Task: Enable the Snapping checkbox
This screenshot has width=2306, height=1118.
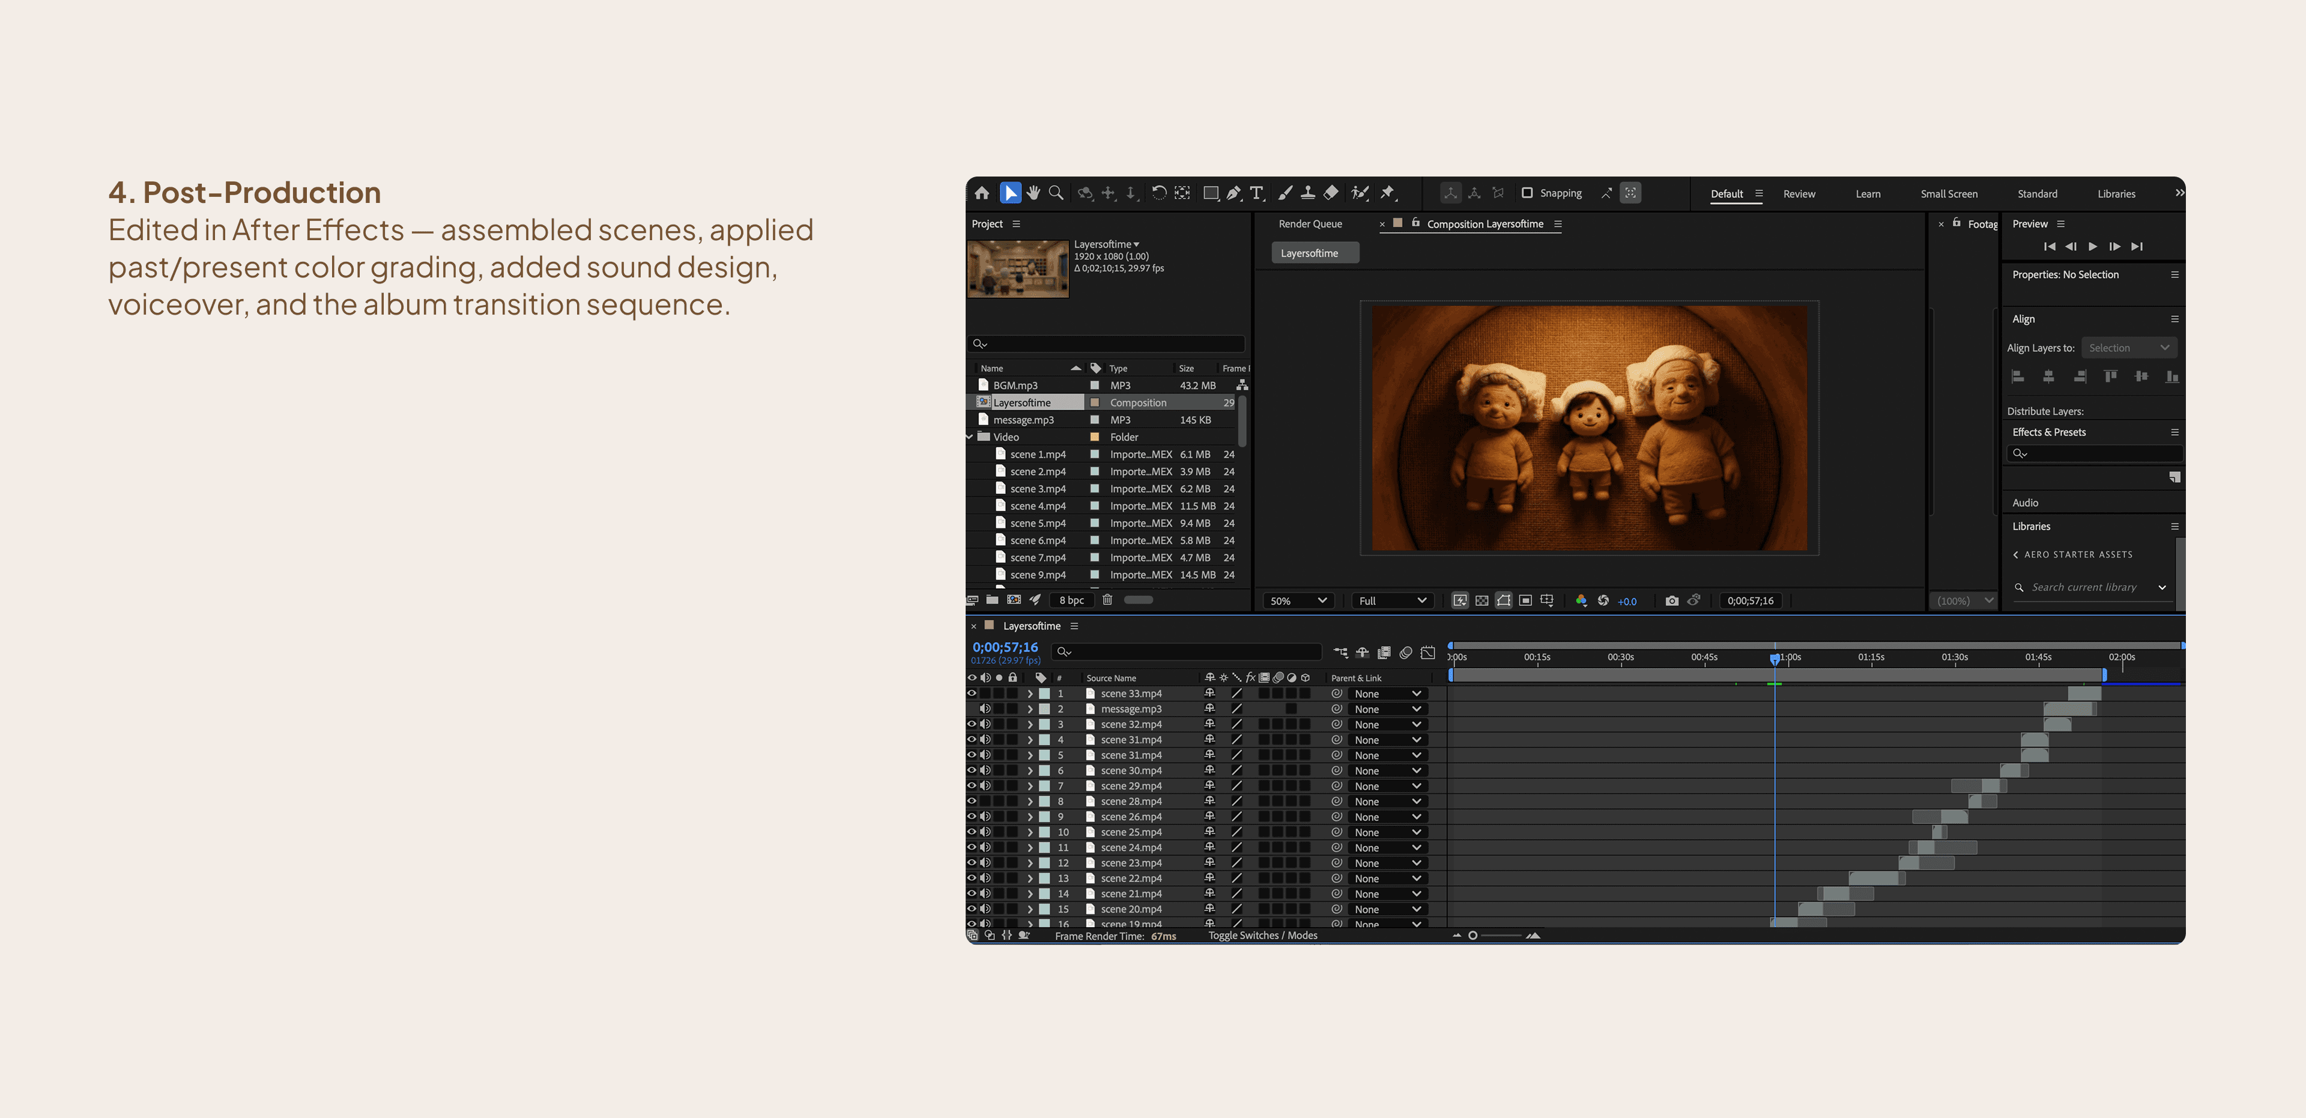Action: coord(1527,193)
